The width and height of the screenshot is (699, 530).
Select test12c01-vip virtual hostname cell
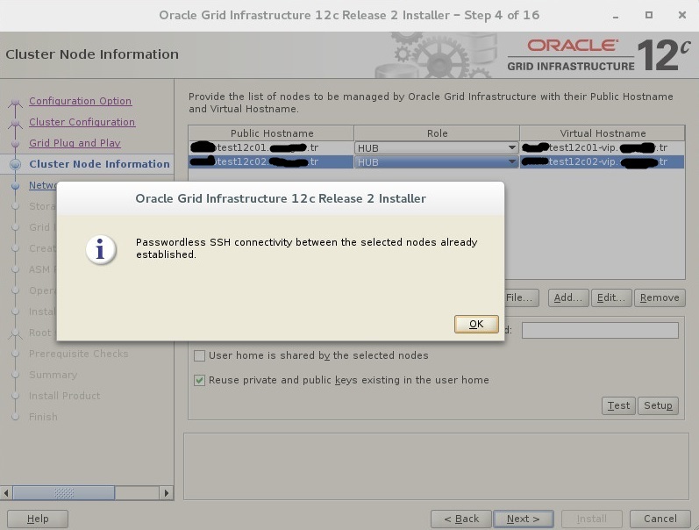[x=603, y=147]
